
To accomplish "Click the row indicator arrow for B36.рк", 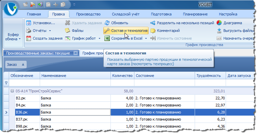I will [6, 113].
